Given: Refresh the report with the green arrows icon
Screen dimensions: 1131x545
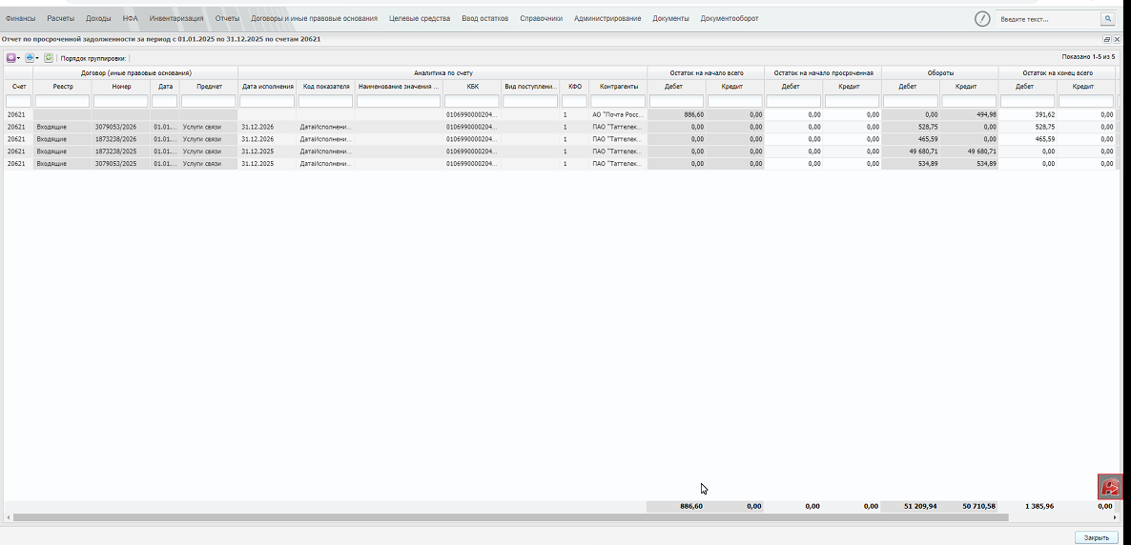Looking at the screenshot, I should click(49, 58).
